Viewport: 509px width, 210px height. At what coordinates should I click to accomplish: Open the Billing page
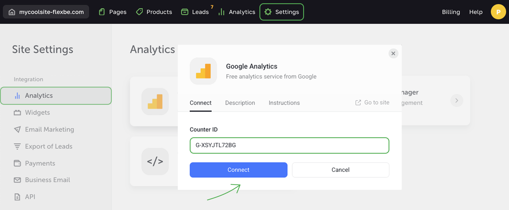[x=451, y=12]
